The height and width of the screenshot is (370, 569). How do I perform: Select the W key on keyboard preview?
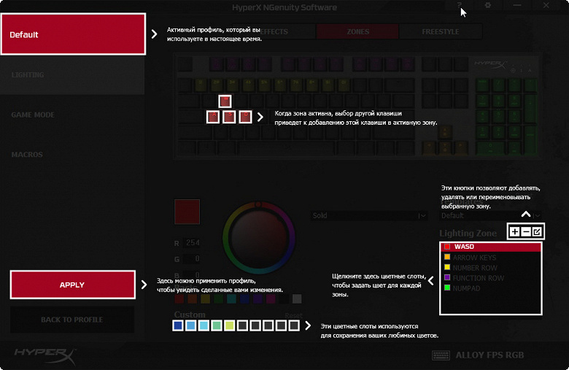[x=225, y=101]
